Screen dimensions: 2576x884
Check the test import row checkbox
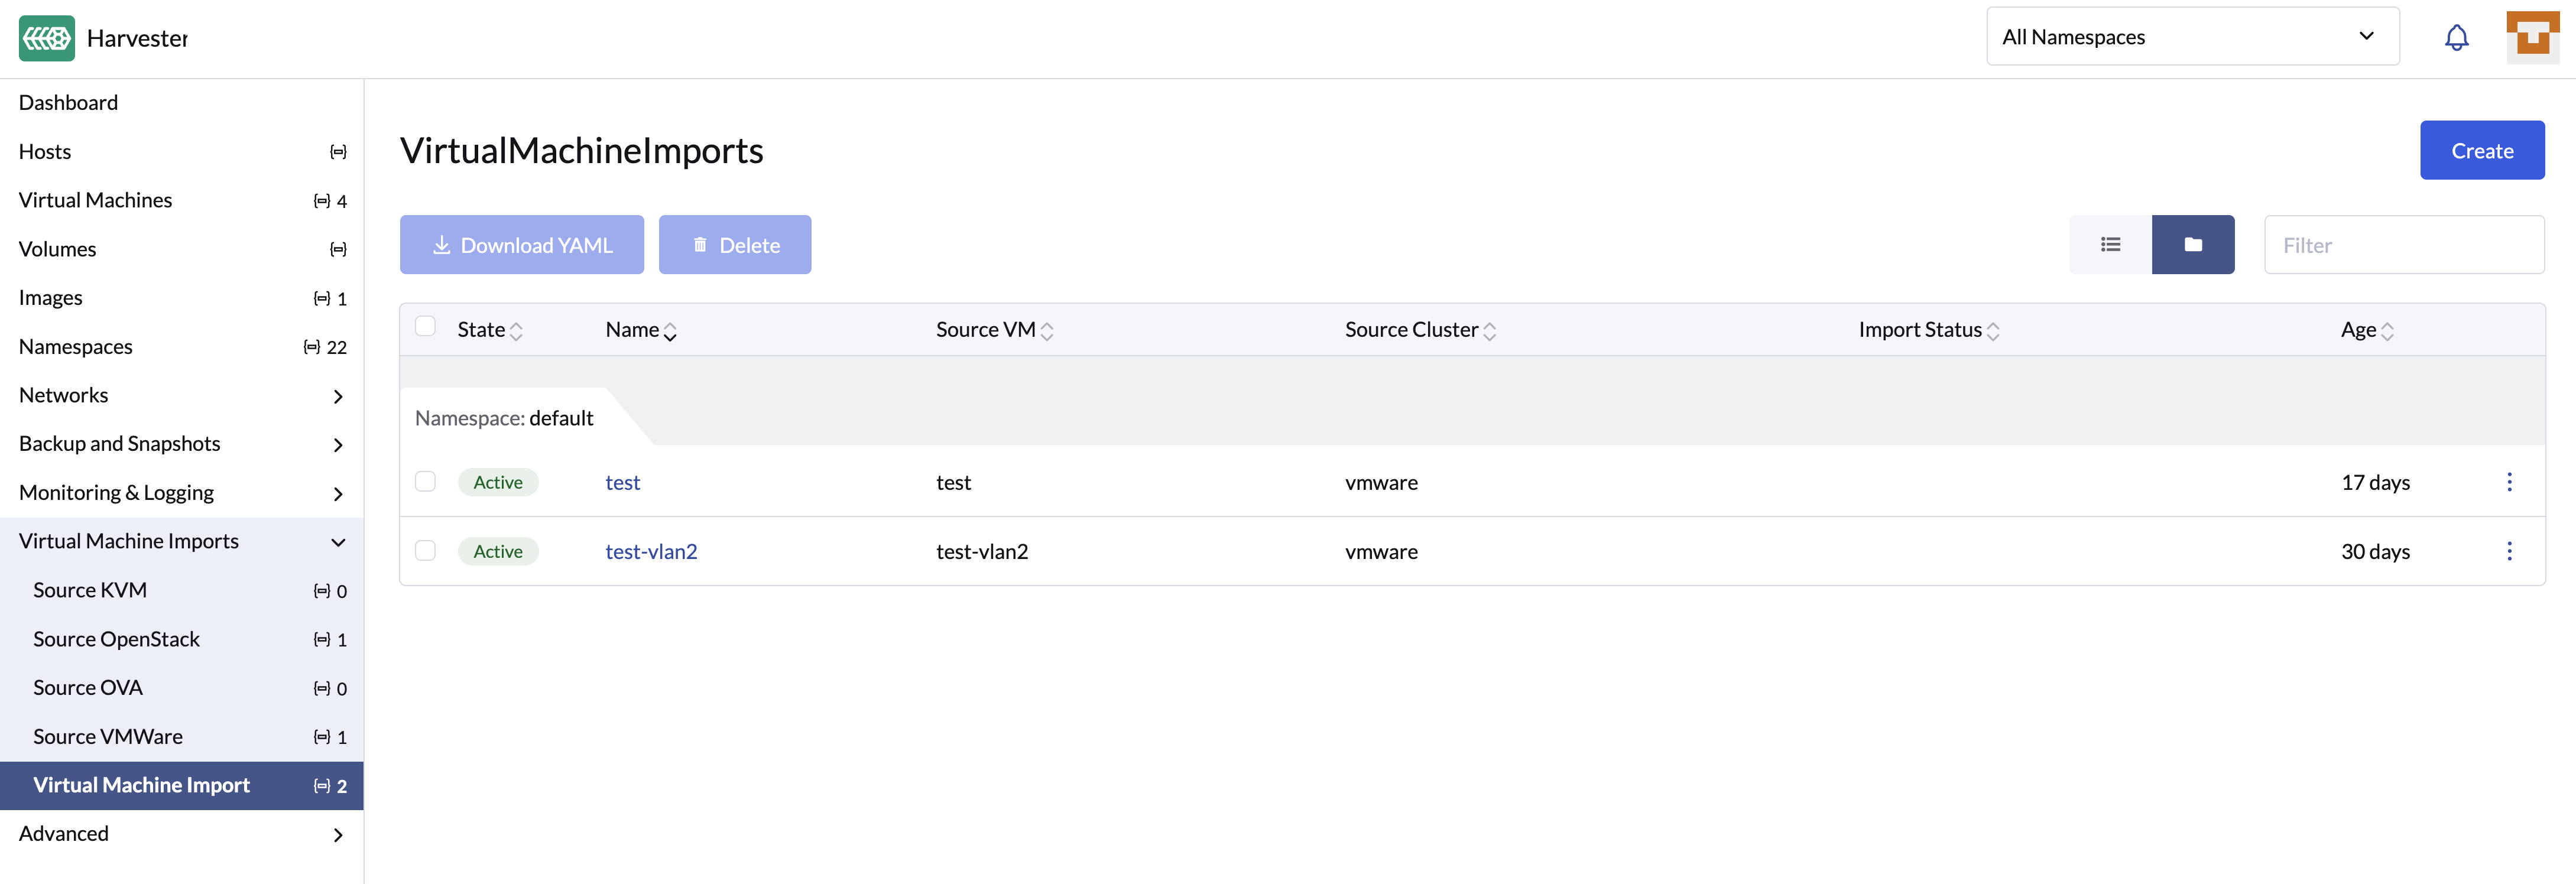click(425, 481)
